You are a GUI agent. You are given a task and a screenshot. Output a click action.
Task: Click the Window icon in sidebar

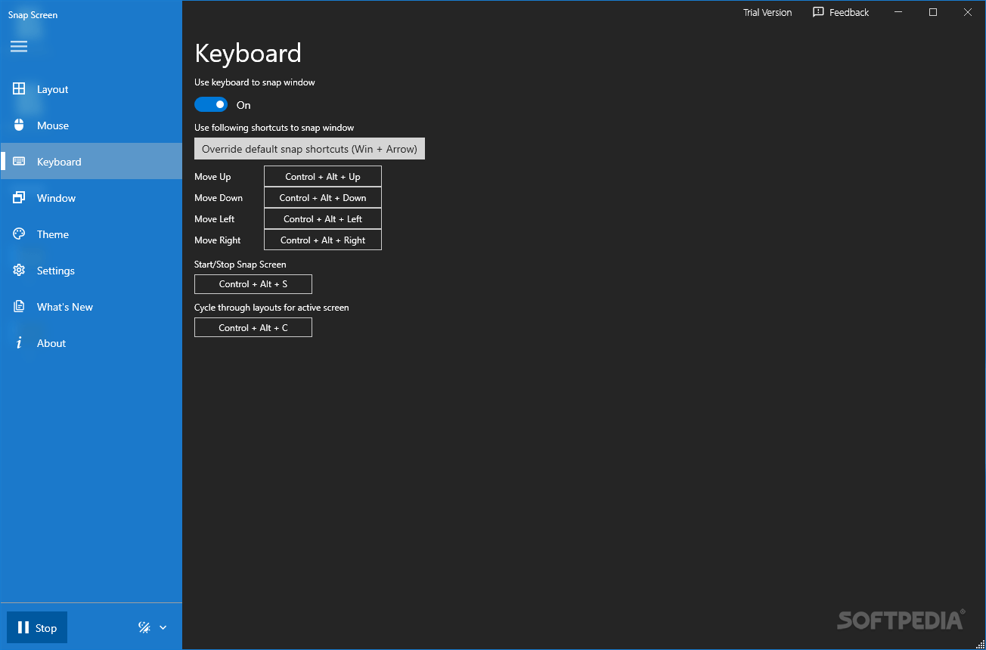(19, 198)
